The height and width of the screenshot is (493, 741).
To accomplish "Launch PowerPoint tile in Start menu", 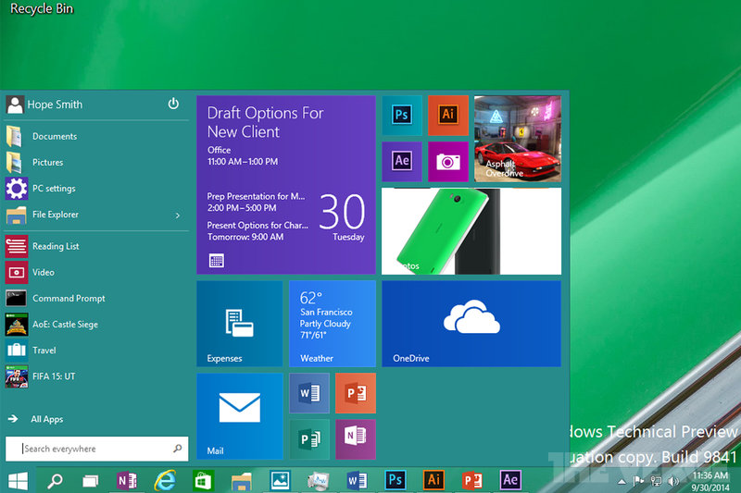I will (356, 393).
